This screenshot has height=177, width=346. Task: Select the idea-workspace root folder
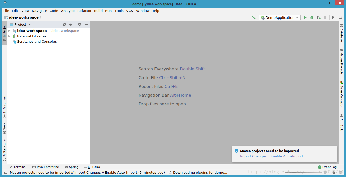(x=32, y=31)
